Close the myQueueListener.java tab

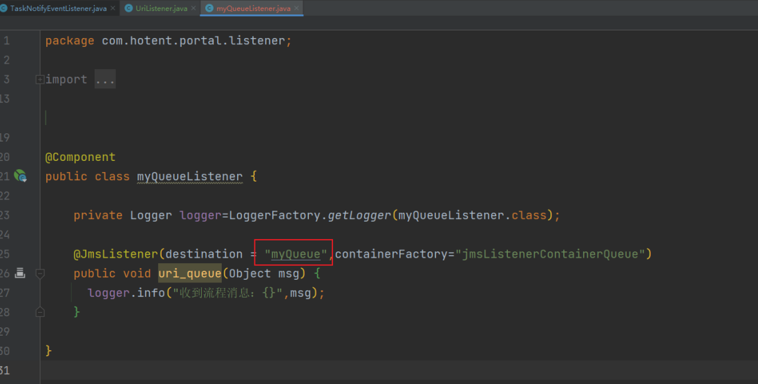(x=297, y=8)
